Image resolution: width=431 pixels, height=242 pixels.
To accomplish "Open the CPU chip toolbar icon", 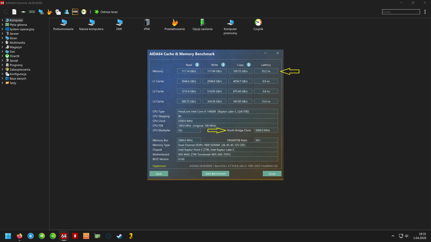I will click(x=23, y=12).
